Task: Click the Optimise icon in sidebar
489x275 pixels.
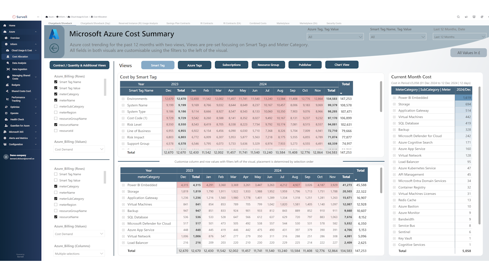Action: (6, 107)
